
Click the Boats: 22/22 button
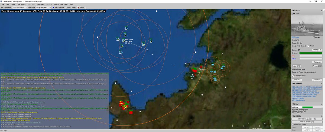pos(296,66)
